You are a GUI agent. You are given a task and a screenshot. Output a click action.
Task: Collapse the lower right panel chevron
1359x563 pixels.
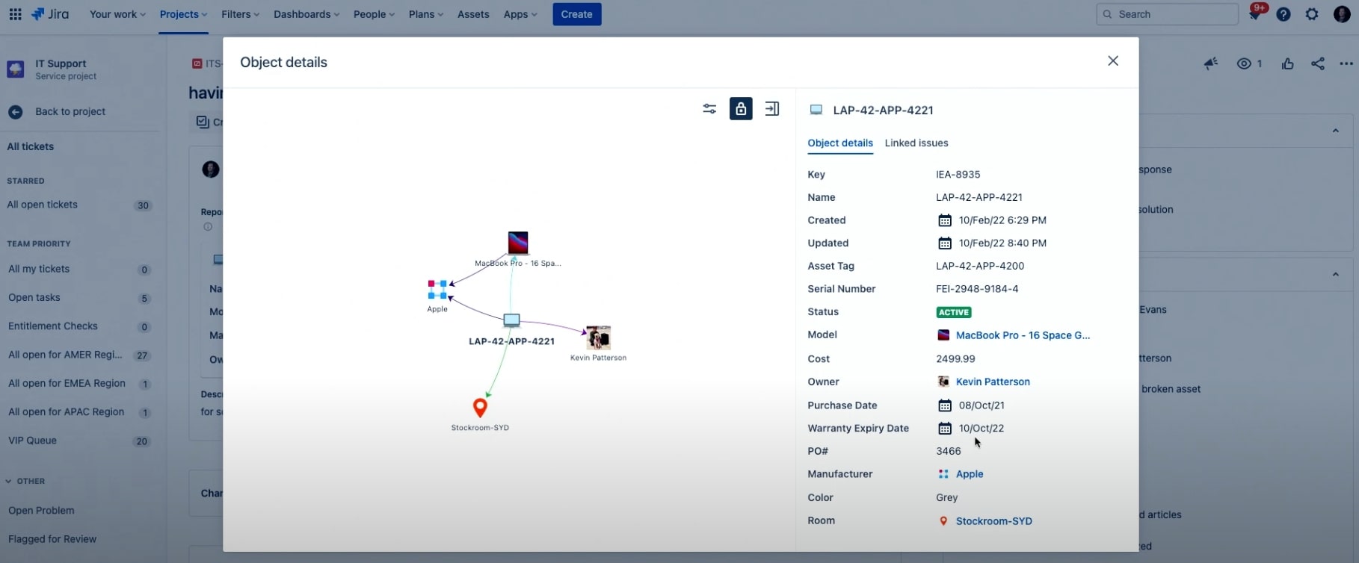click(1335, 274)
